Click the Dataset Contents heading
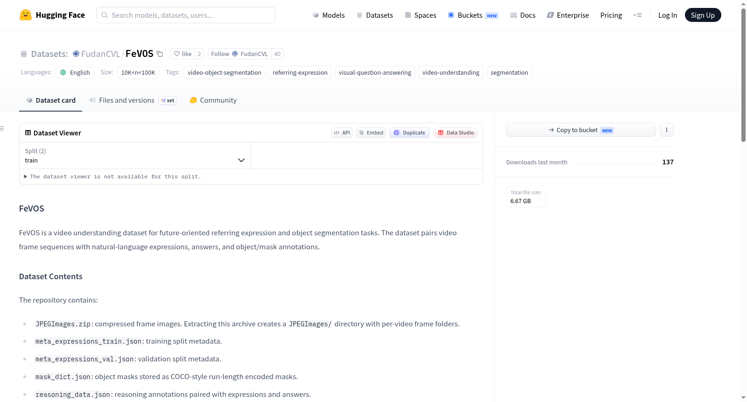This screenshot has height=402, width=747. [51, 276]
